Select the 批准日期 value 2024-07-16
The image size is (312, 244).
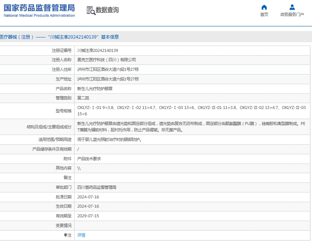[x=88, y=197]
